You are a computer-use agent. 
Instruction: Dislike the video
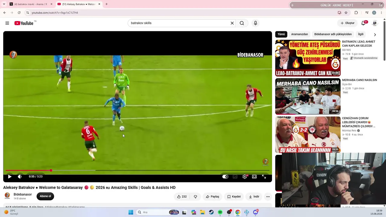point(195,197)
